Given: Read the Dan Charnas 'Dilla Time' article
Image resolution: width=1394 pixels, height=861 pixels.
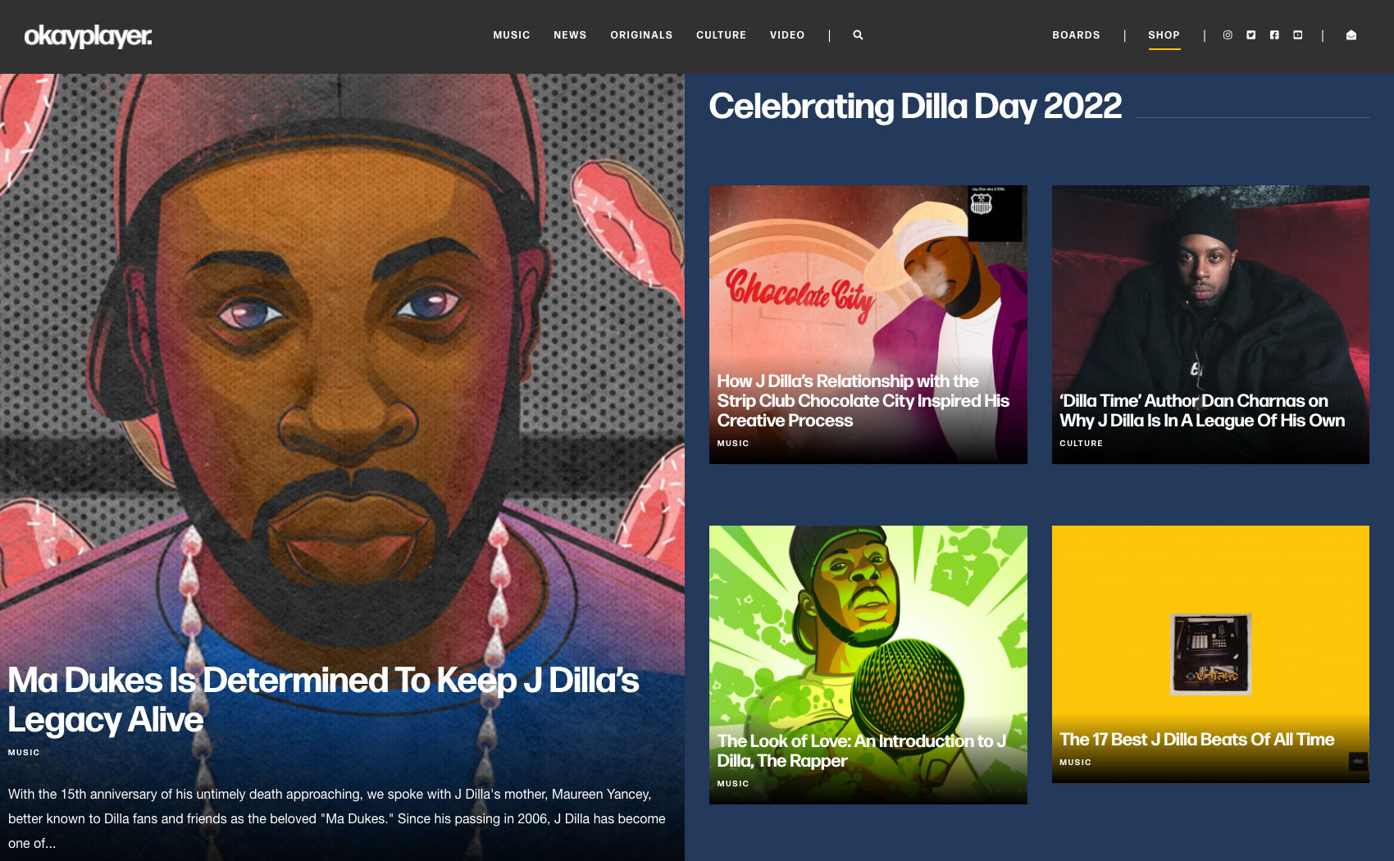Looking at the screenshot, I should (x=1202, y=410).
